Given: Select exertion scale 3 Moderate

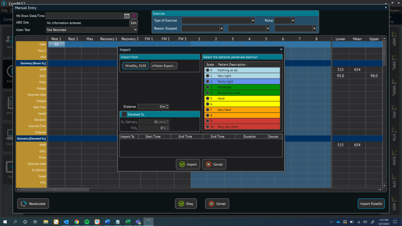Looking at the screenshot, I should [242, 87].
